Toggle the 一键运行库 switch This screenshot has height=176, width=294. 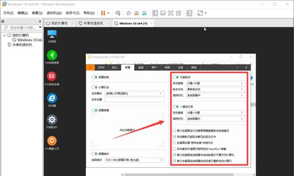[176, 106]
